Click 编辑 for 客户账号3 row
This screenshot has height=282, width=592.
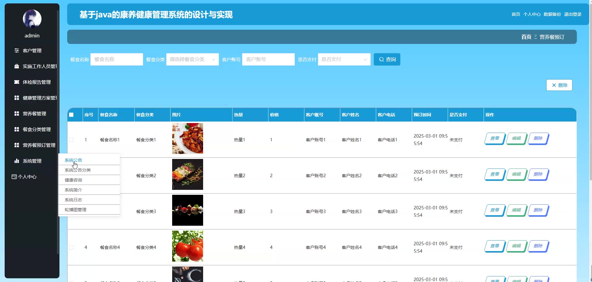[516, 210]
